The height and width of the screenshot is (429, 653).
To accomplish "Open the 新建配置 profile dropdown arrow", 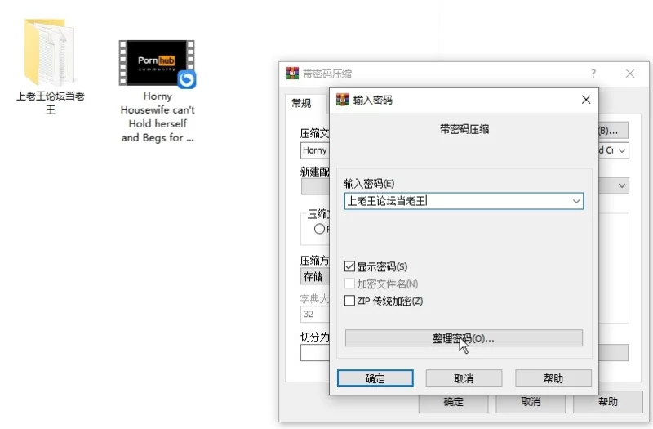I will (622, 186).
